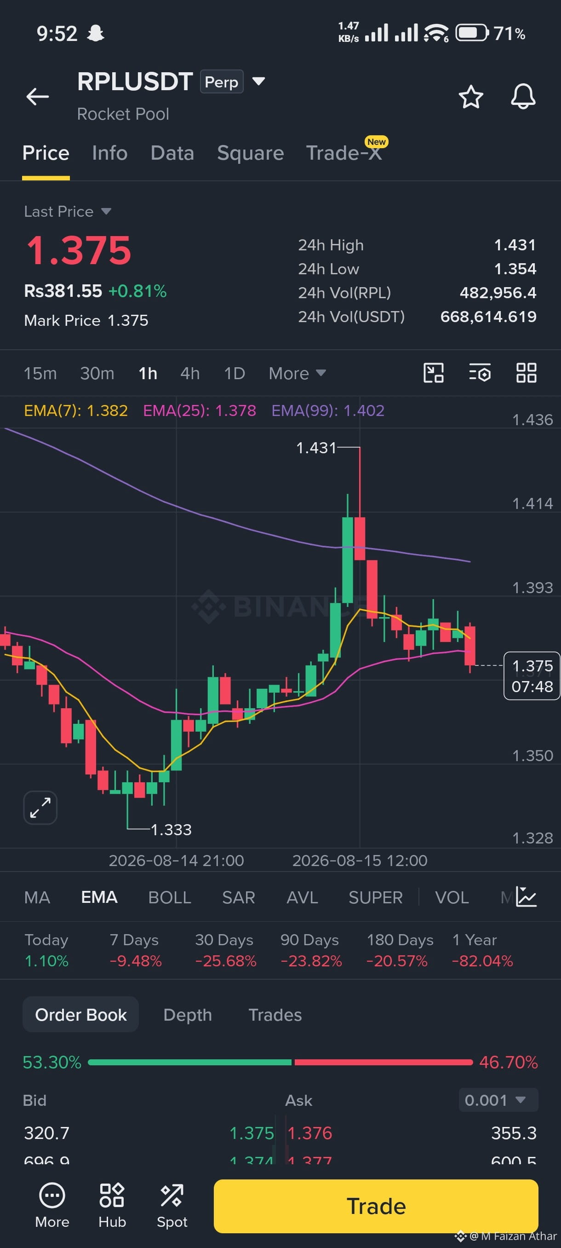Tap the bid/ask ratio bar

pyautogui.click(x=280, y=1062)
